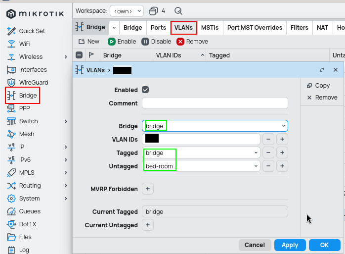Open Queues in the sidebar

tap(24, 211)
